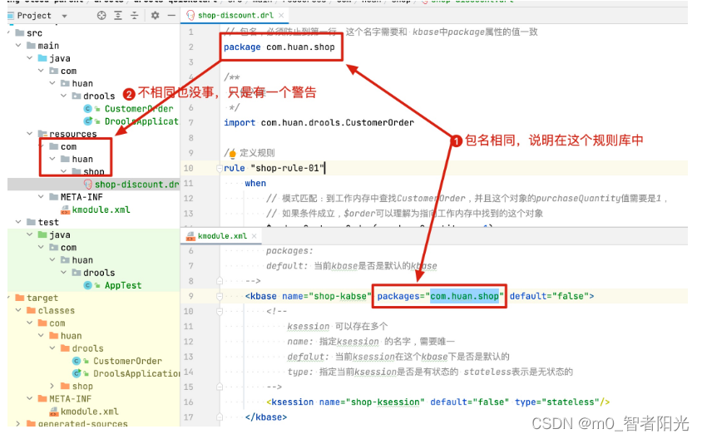Expand the shop folder under target classes
Image resolution: width=702 pixels, height=439 pixels.
point(52,386)
